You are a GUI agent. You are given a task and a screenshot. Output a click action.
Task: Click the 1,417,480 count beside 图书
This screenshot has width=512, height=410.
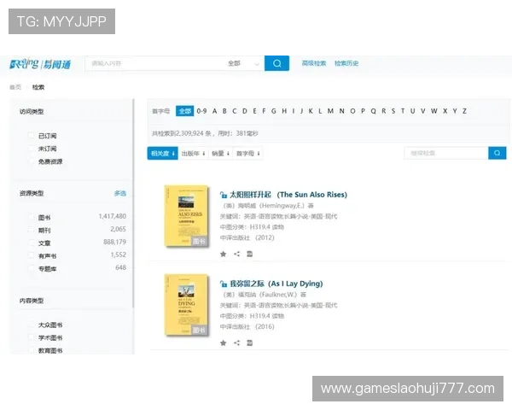(113, 216)
